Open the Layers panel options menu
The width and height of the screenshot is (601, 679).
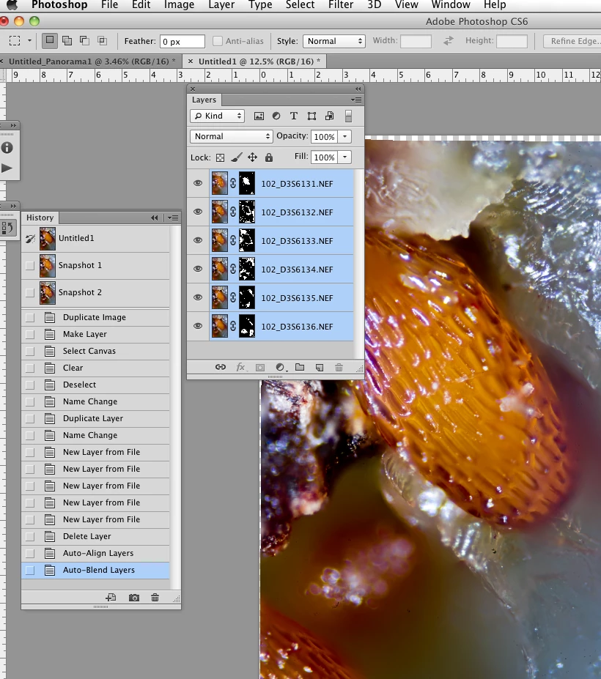pos(356,100)
